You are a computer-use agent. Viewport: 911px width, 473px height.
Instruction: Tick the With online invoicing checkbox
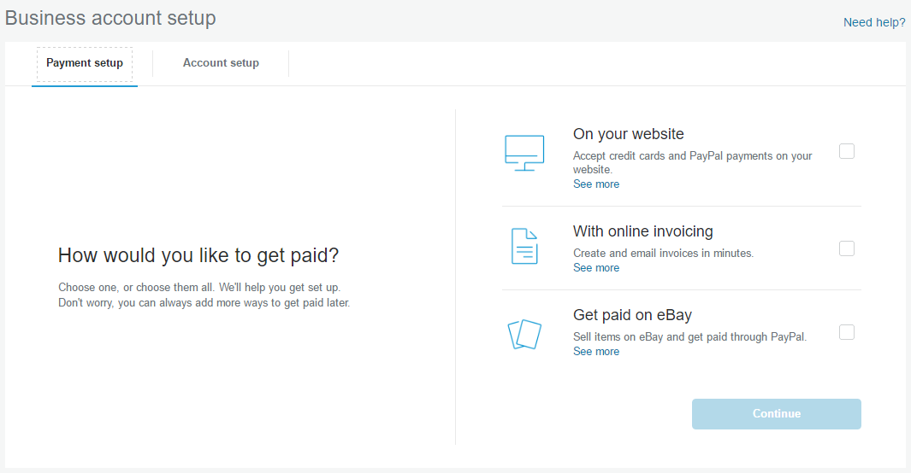coord(847,248)
